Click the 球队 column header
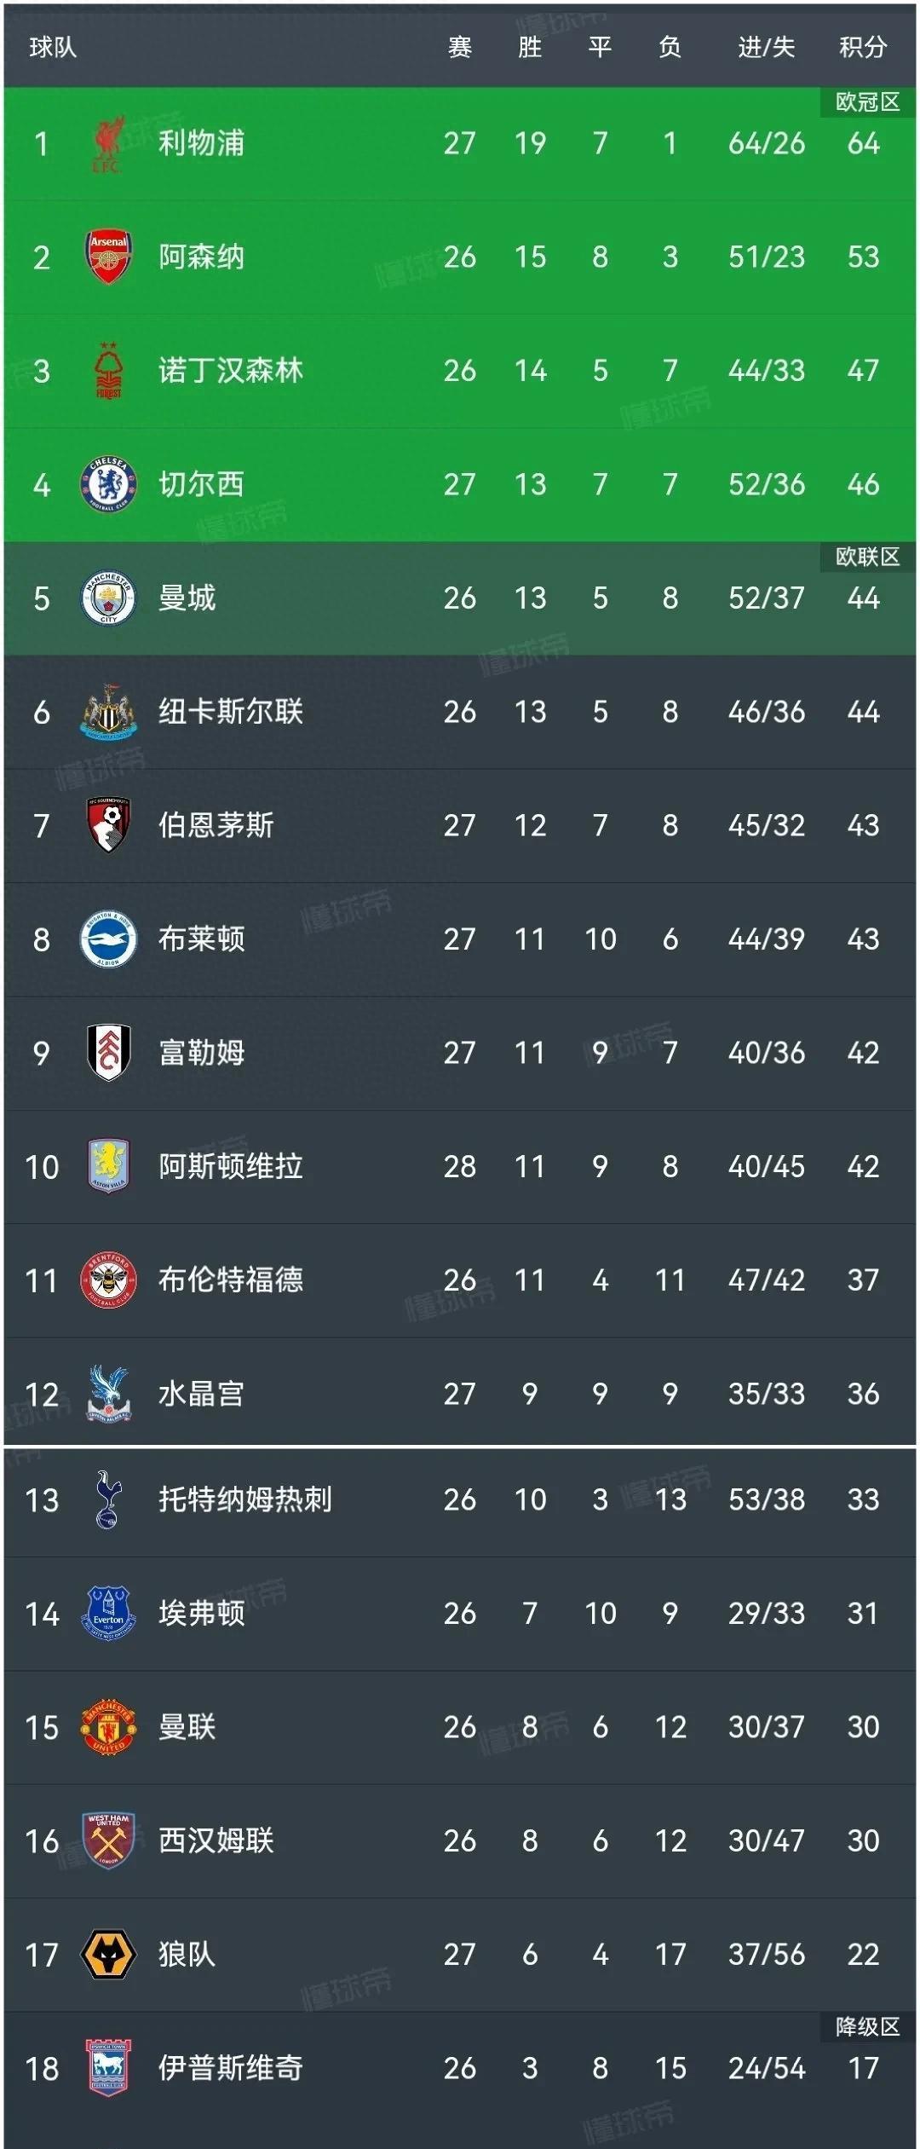The width and height of the screenshot is (920, 2149). (x=53, y=47)
